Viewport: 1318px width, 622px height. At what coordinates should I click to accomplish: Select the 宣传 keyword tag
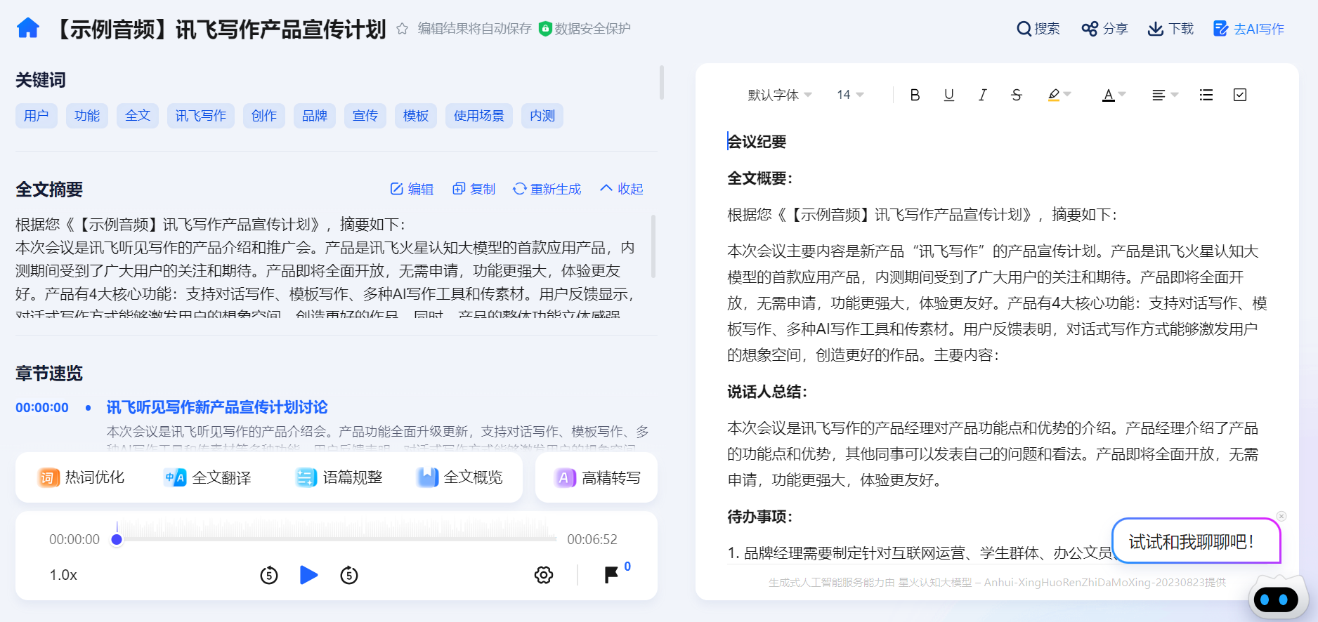coord(365,116)
